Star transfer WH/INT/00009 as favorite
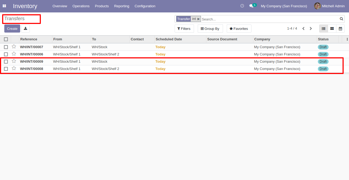Screen dimensions: 349x180 tap(14, 61)
